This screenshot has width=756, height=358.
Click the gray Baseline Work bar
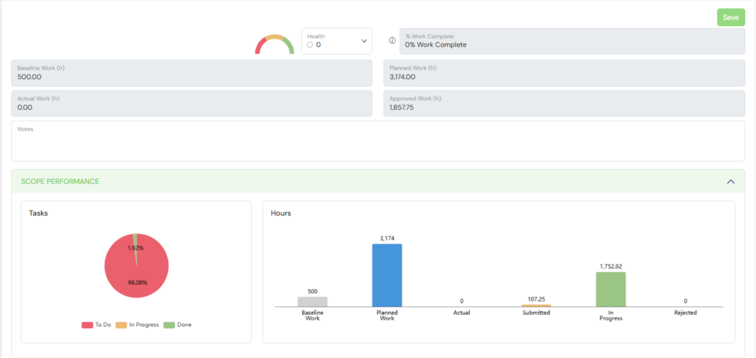(312, 302)
